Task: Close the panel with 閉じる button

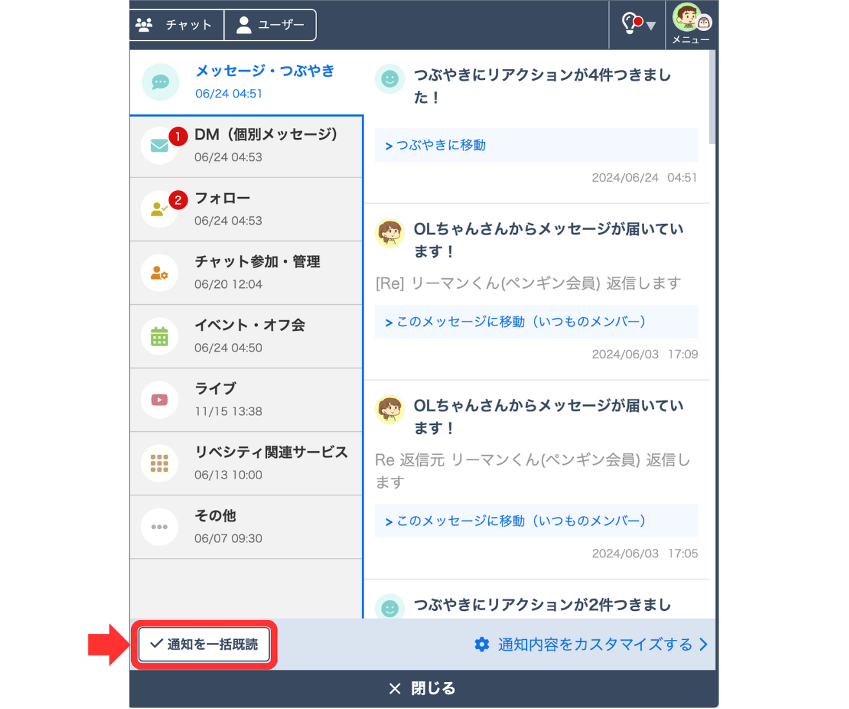Action: 424,688
